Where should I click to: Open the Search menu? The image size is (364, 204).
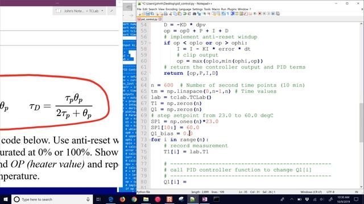click(x=153, y=9)
